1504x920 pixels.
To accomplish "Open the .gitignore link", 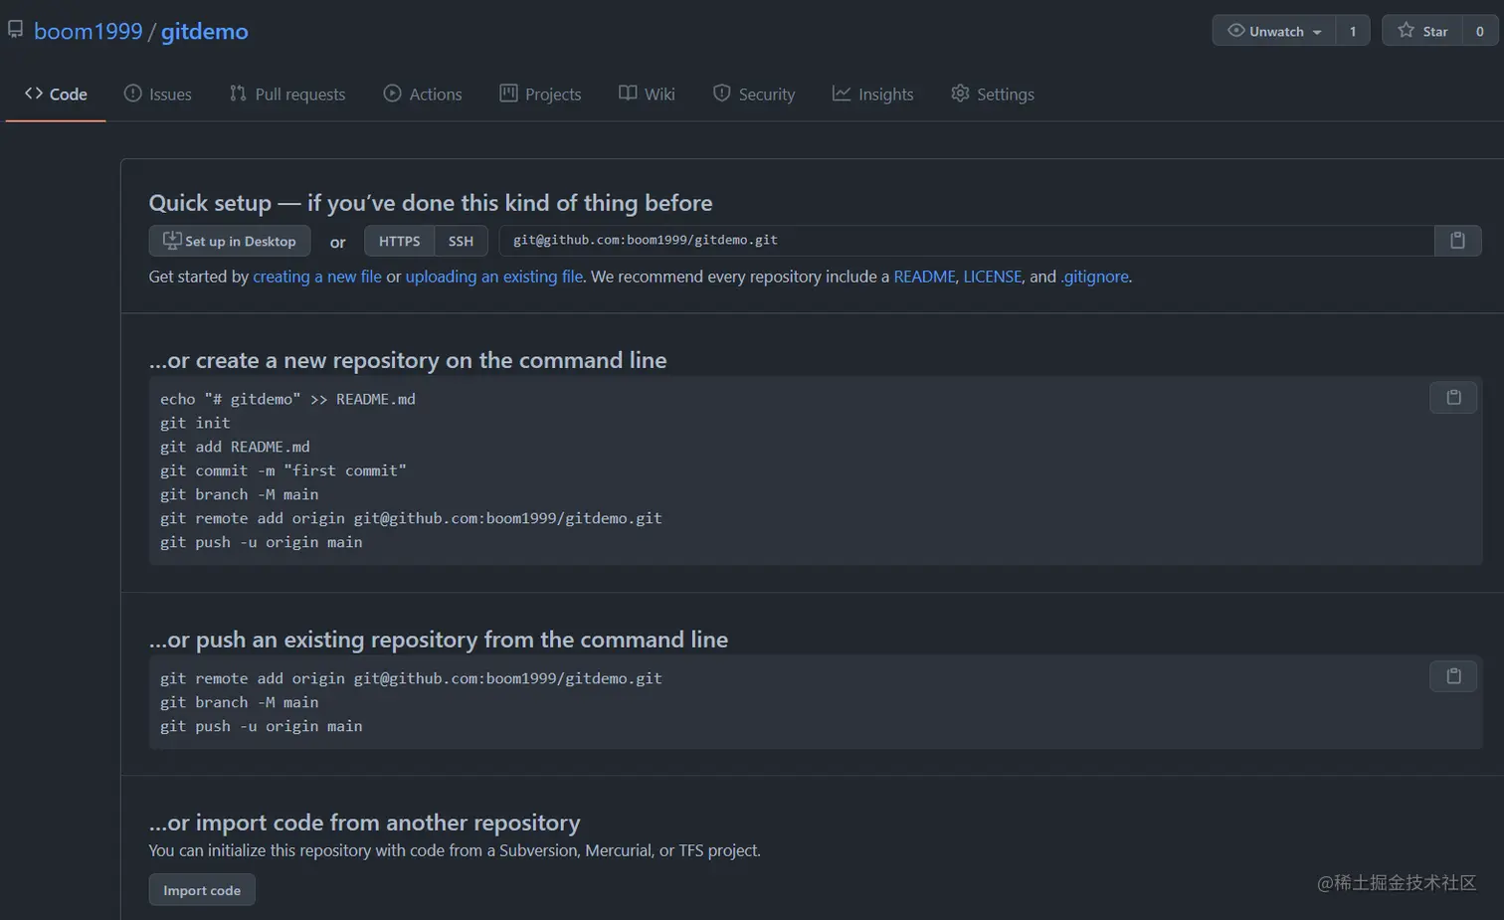I will pyautogui.click(x=1094, y=276).
